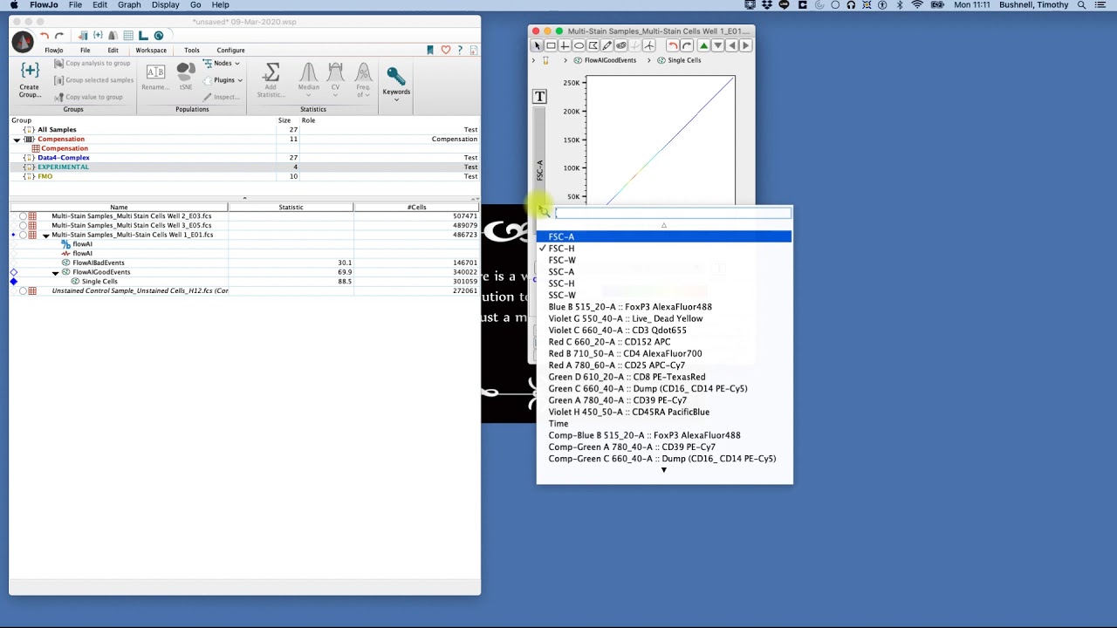1117x628 pixels.
Task: Click the heart favorites icon
Action: coord(445,50)
